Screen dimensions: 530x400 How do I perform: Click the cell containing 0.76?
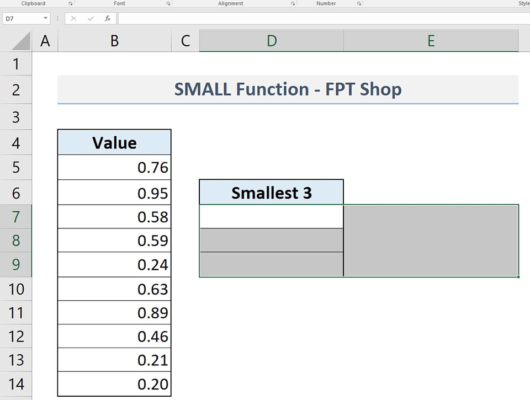click(x=114, y=167)
